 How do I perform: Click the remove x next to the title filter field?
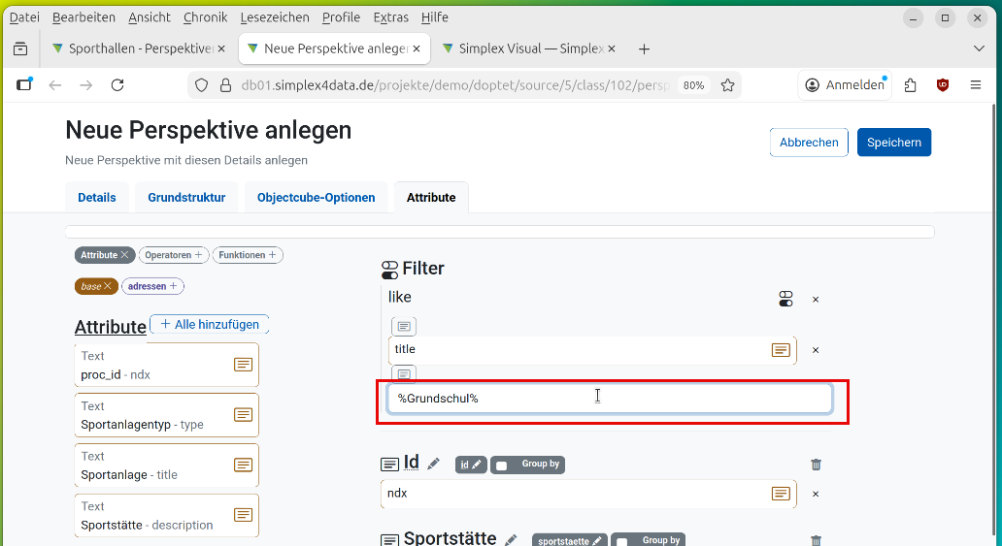(816, 350)
